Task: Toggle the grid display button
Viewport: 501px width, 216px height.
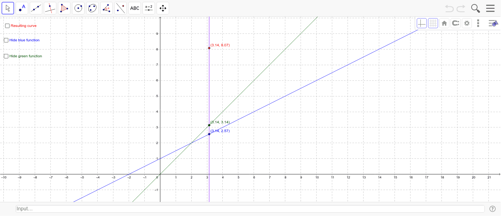Action: pyautogui.click(x=433, y=23)
